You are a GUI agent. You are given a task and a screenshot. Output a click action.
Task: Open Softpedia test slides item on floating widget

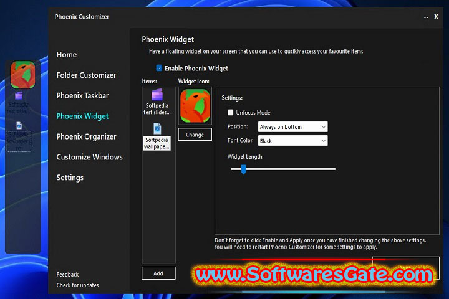tap(19, 102)
